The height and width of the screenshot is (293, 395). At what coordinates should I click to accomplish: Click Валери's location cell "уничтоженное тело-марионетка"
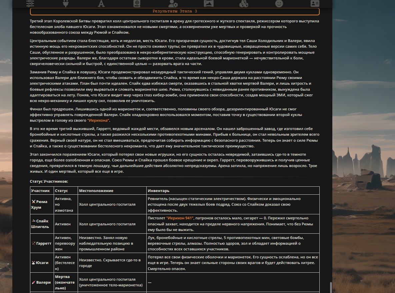112,282
